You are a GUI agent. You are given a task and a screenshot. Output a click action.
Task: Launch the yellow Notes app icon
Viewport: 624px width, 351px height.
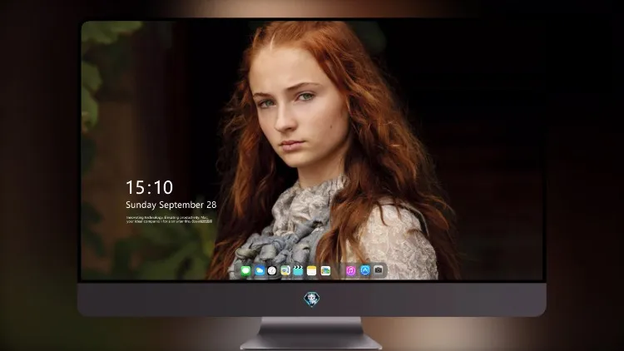click(x=312, y=271)
